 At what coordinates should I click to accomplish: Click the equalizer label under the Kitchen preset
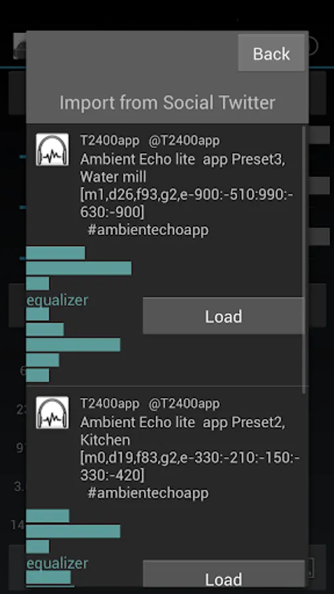point(57,564)
